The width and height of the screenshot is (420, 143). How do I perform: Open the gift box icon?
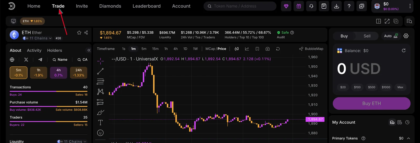coord(299,6)
